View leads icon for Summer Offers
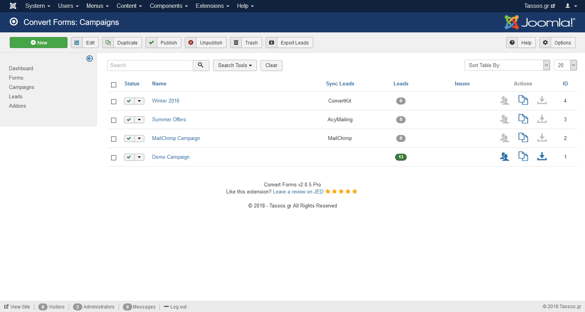The height and width of the screenshot is (312, 585). [505, 119]
